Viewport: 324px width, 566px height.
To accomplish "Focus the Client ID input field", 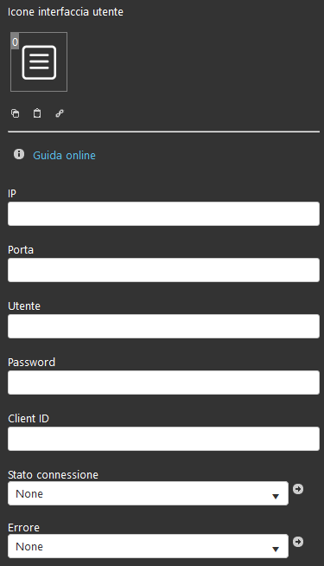I will point(163,439).
